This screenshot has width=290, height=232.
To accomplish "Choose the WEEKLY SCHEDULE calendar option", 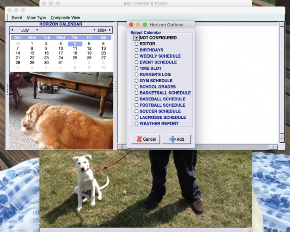I will [x=137, y=56].
